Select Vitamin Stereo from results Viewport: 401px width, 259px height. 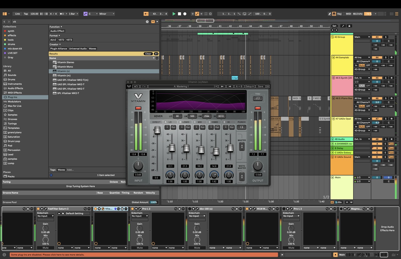65,62
